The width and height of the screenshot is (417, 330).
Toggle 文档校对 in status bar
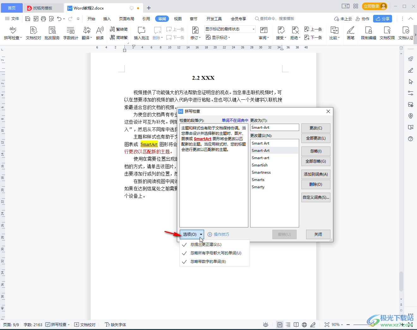click(85, 325)
